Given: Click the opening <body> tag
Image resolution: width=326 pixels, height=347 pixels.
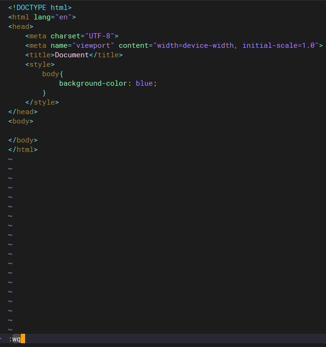Looking at the screenshot, I should point(21,121).
